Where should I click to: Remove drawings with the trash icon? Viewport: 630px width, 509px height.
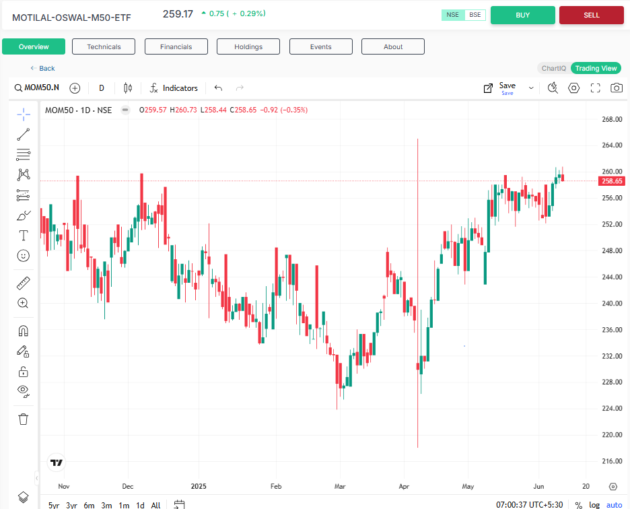tap(24, 419)
